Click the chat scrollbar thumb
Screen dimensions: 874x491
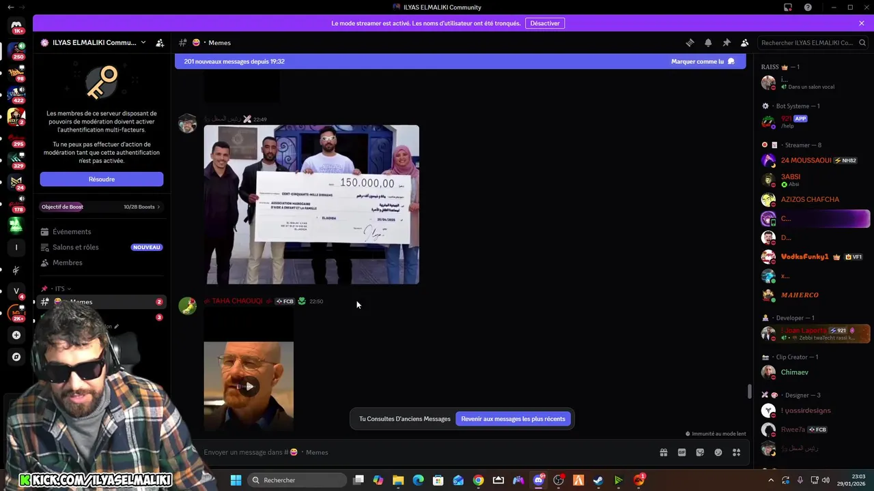coord(749,391)
